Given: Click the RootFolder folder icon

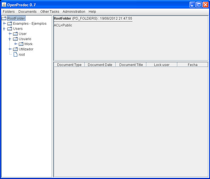Looking at the screenshot, I should tap(4, 18).
